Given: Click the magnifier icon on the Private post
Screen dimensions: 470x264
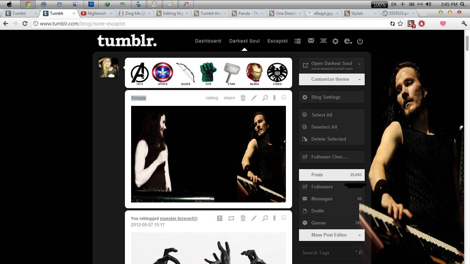Looking at the screenshot, I should [x=265, y=98].
